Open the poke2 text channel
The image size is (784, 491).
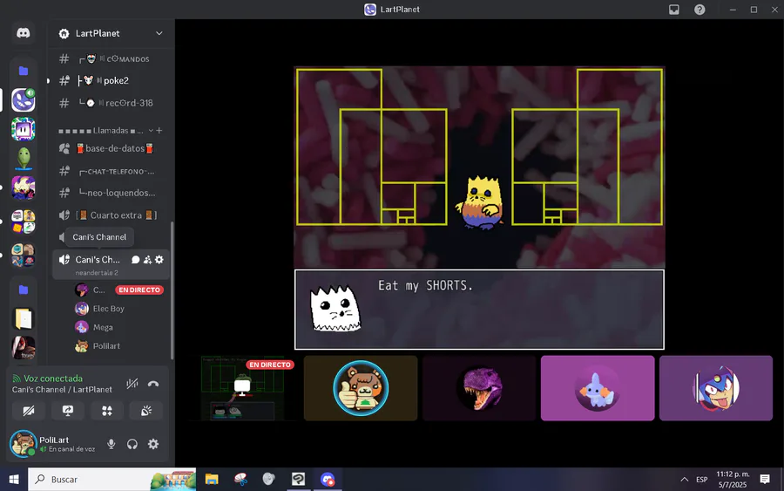[111, 80]
